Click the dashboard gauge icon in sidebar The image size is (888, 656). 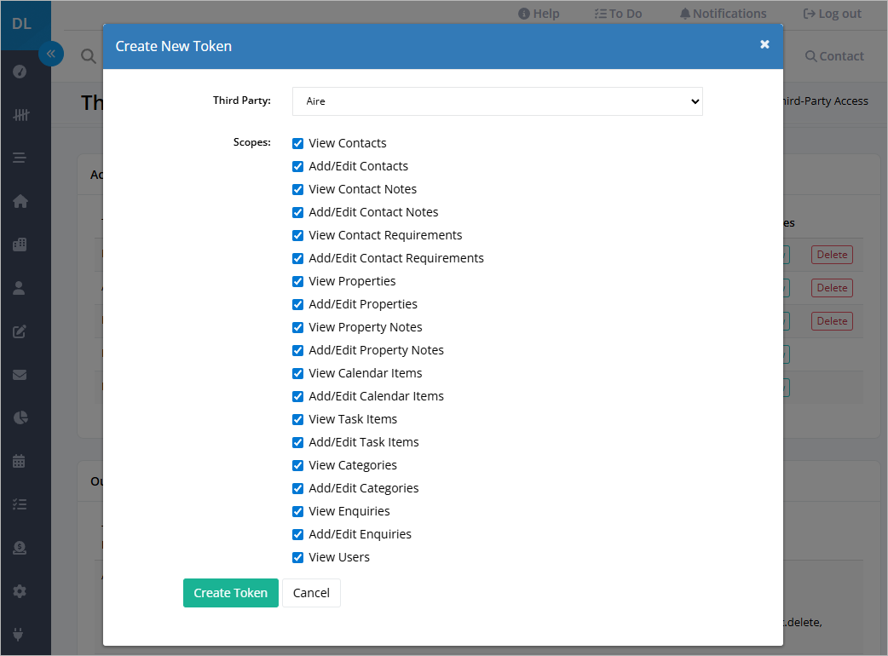pyautogui.click(x=20, y=72)
